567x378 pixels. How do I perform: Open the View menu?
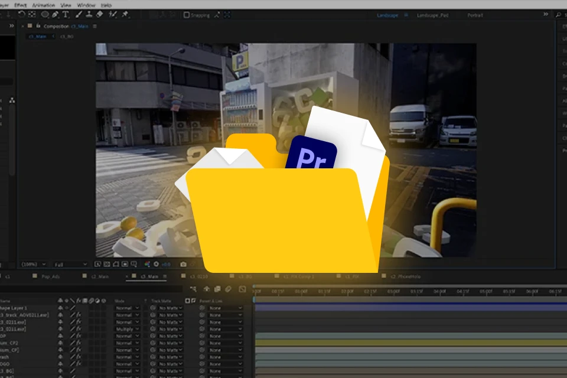[x=66, y=5]
